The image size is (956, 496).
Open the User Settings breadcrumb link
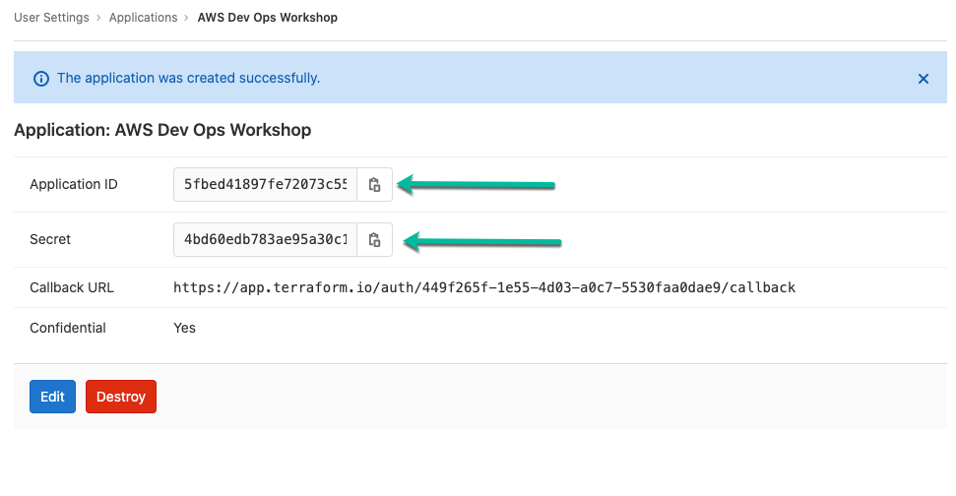click(x=52, y=18)
